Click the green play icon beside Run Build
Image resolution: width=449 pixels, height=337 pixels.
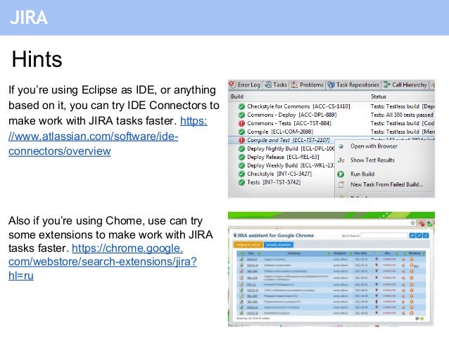pyautogui.click(x=341, y=174)
